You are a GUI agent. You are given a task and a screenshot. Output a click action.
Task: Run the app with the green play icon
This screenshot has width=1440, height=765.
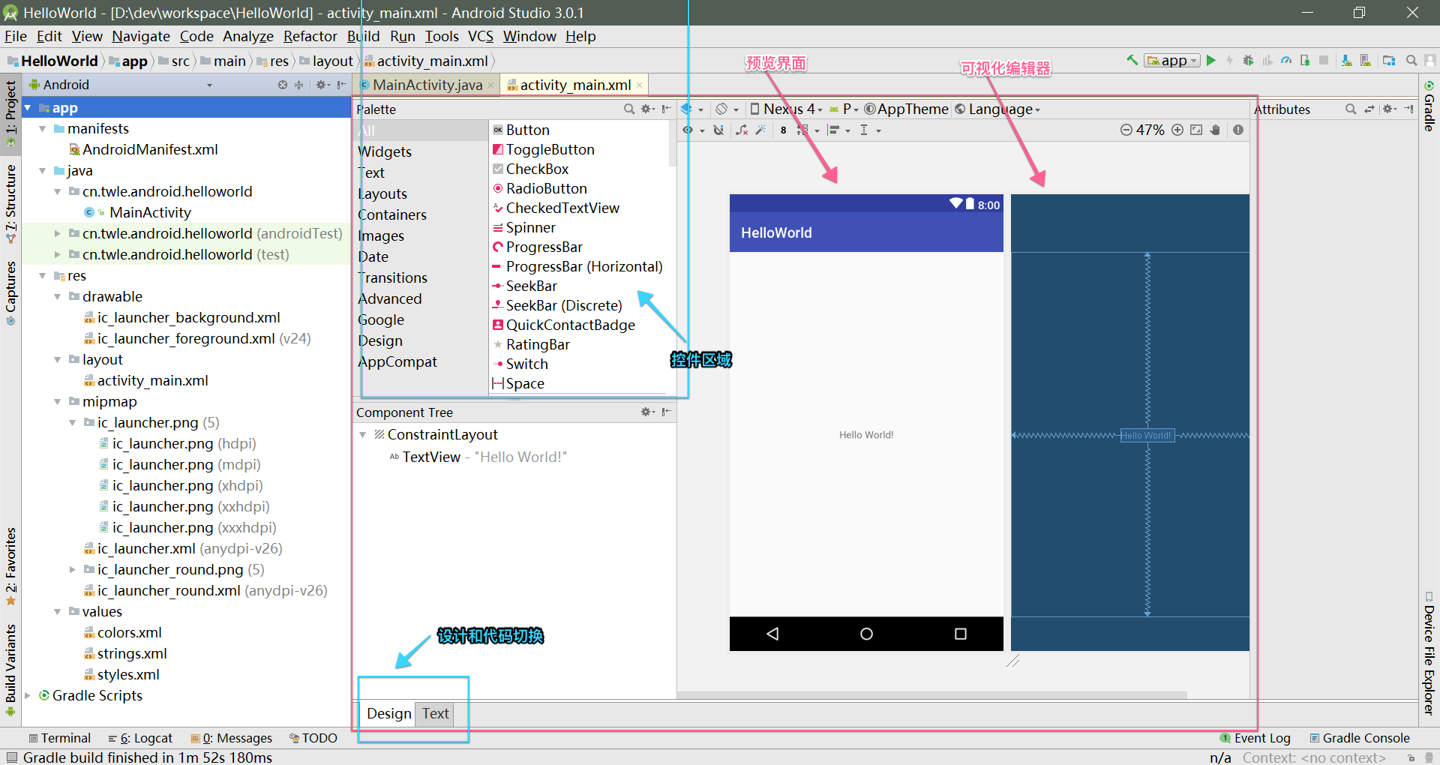pos(1210,61)
